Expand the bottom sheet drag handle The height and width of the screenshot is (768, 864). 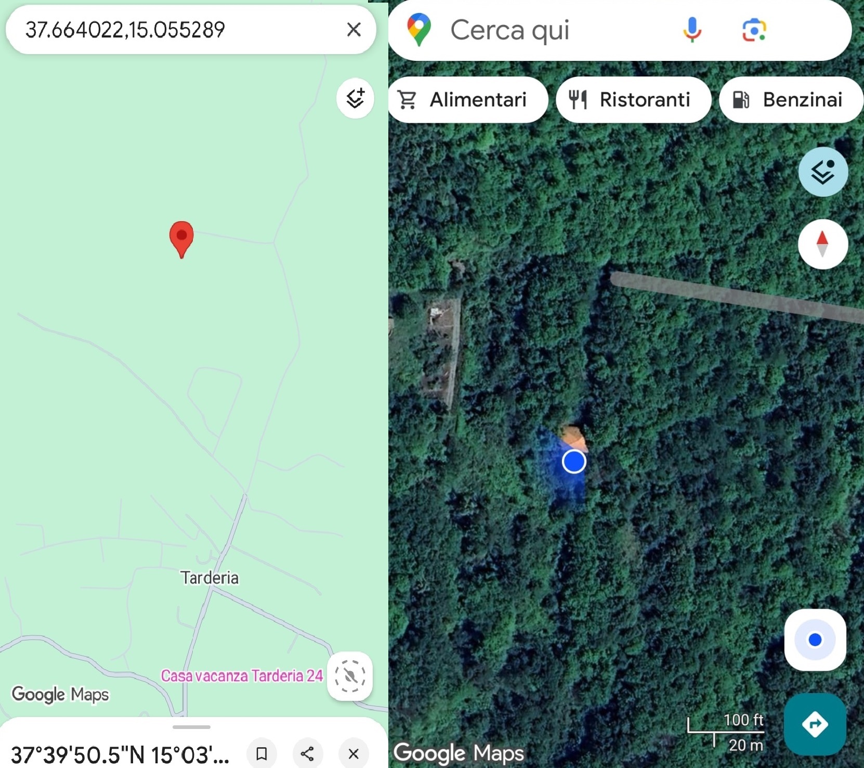coord(191,727)
